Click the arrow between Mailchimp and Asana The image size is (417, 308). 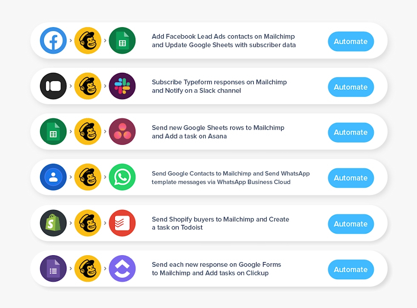click(x=105, y=131)
